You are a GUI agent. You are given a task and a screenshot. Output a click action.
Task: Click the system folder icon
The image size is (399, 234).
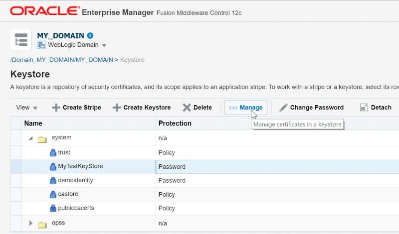pos(42,139)
